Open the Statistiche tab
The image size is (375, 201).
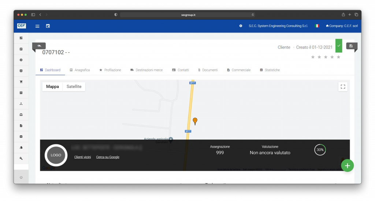click(x=270, y=70)
